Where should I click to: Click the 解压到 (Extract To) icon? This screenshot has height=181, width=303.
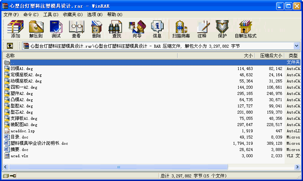tap(36, 29)
